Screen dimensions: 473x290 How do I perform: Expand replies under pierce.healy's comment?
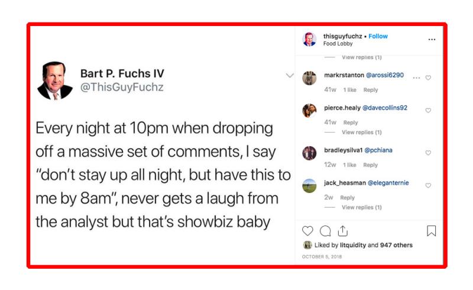361,133
